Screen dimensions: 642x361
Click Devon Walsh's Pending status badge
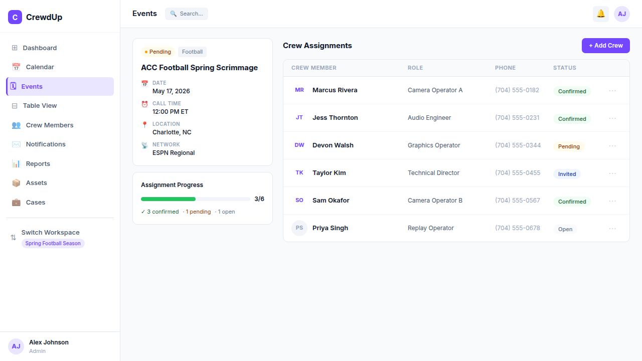[569, 146]
